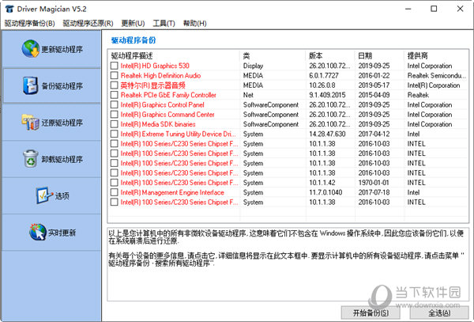The width and height of the screenshot is (474, 322).
Task: Open the 更新(U) menu
Action: click(133, 23)
